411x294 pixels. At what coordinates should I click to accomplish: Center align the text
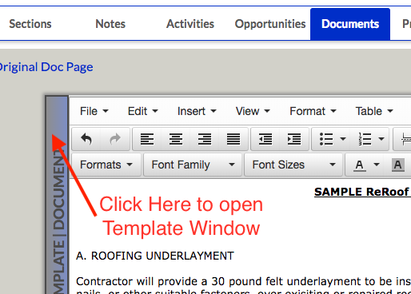coord(176,139)
